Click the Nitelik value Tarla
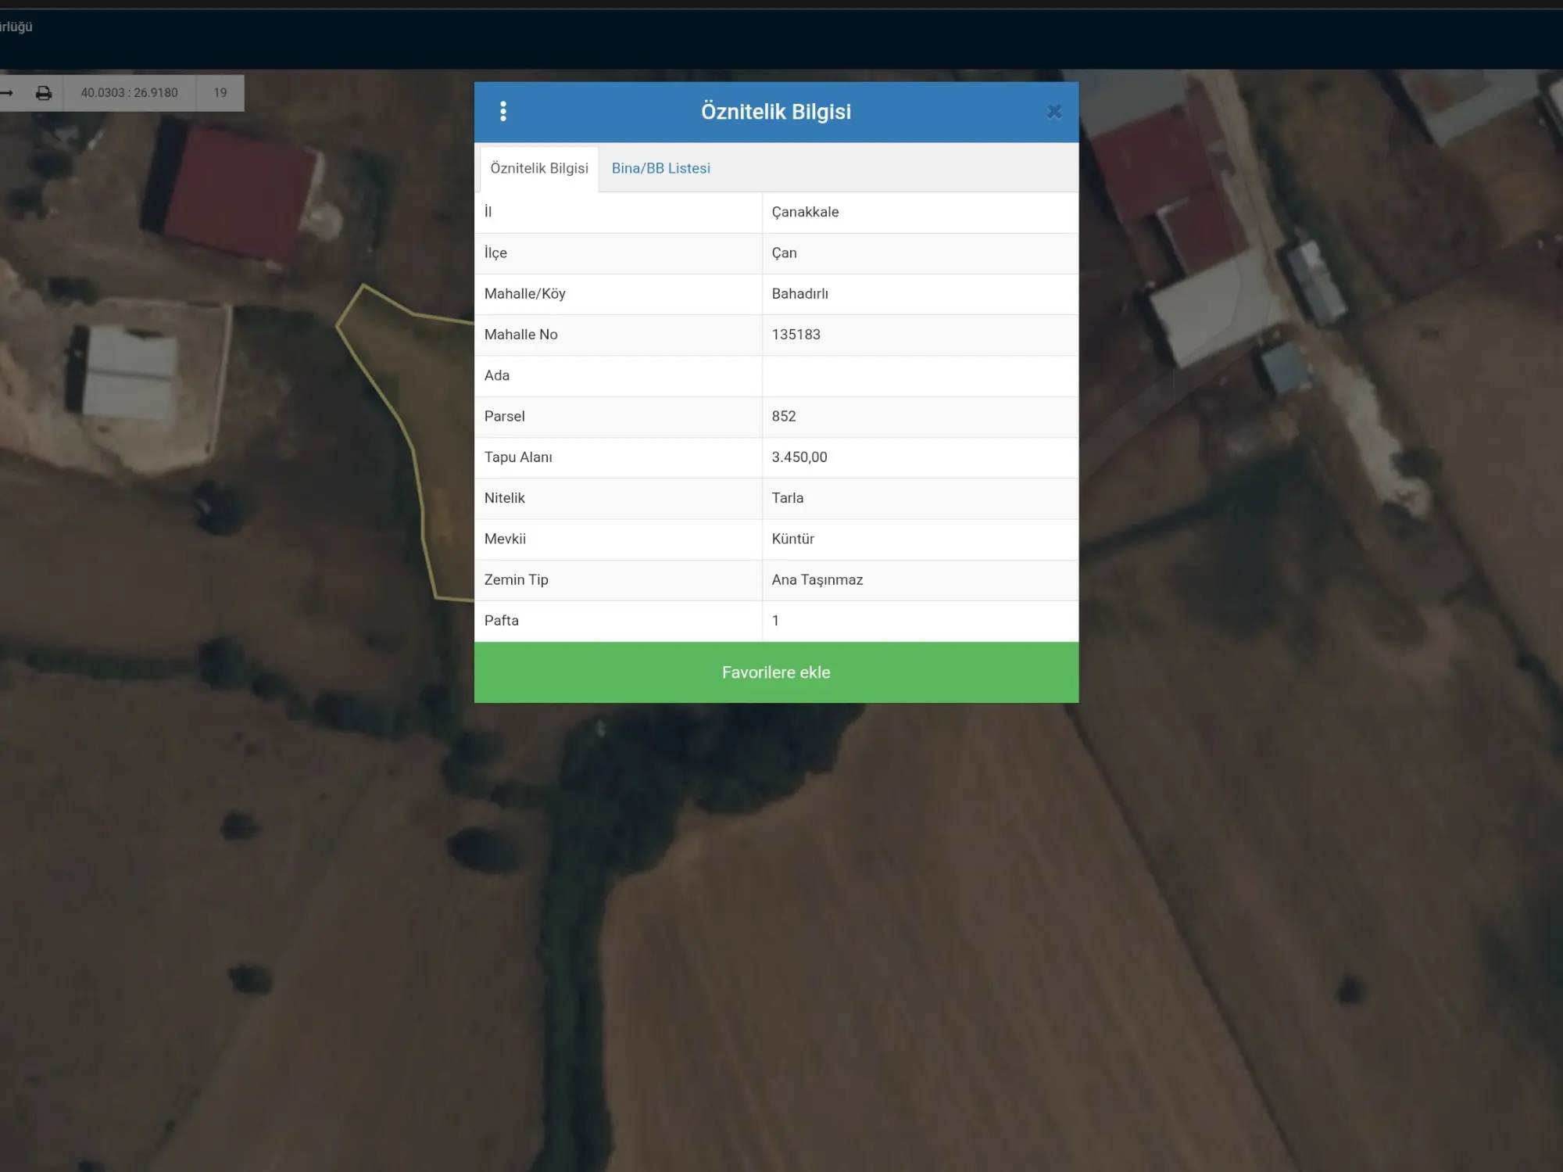The image size is (1563, 1172). (787, 498)
